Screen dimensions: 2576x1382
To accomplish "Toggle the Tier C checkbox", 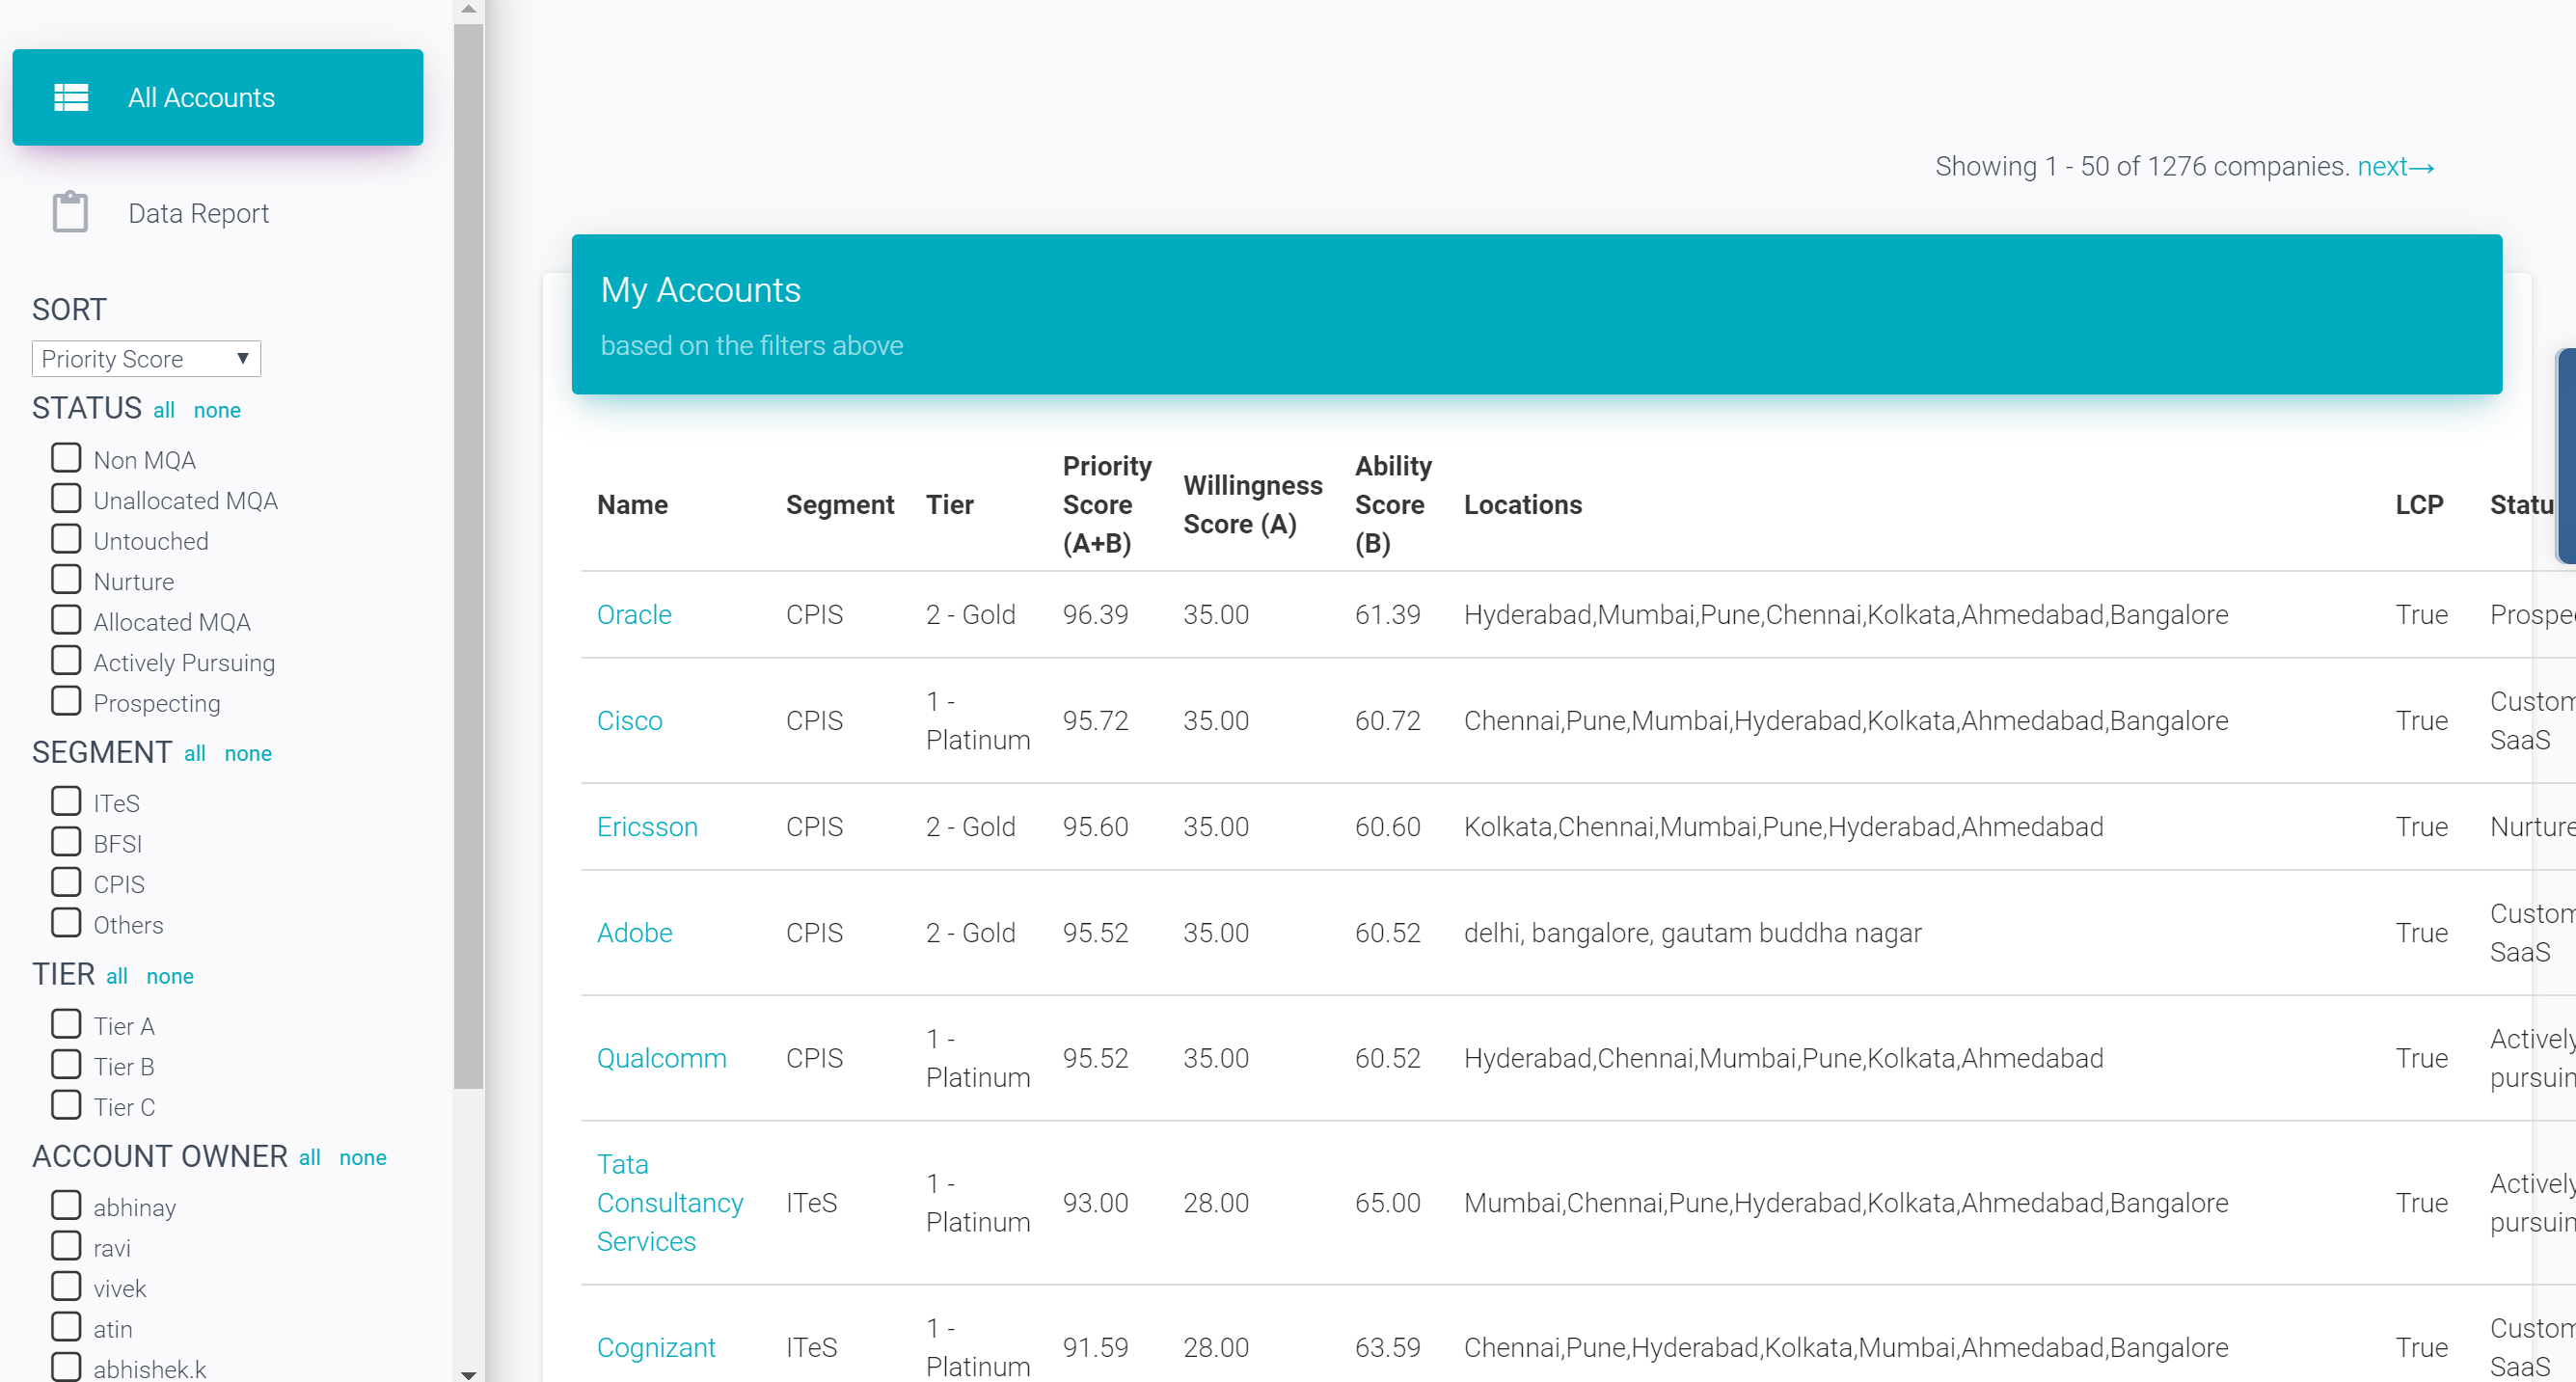I will [66, 1105].
